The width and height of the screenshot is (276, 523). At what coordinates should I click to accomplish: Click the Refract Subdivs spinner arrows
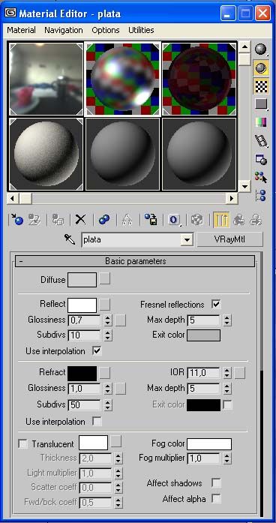pos(108,405)
